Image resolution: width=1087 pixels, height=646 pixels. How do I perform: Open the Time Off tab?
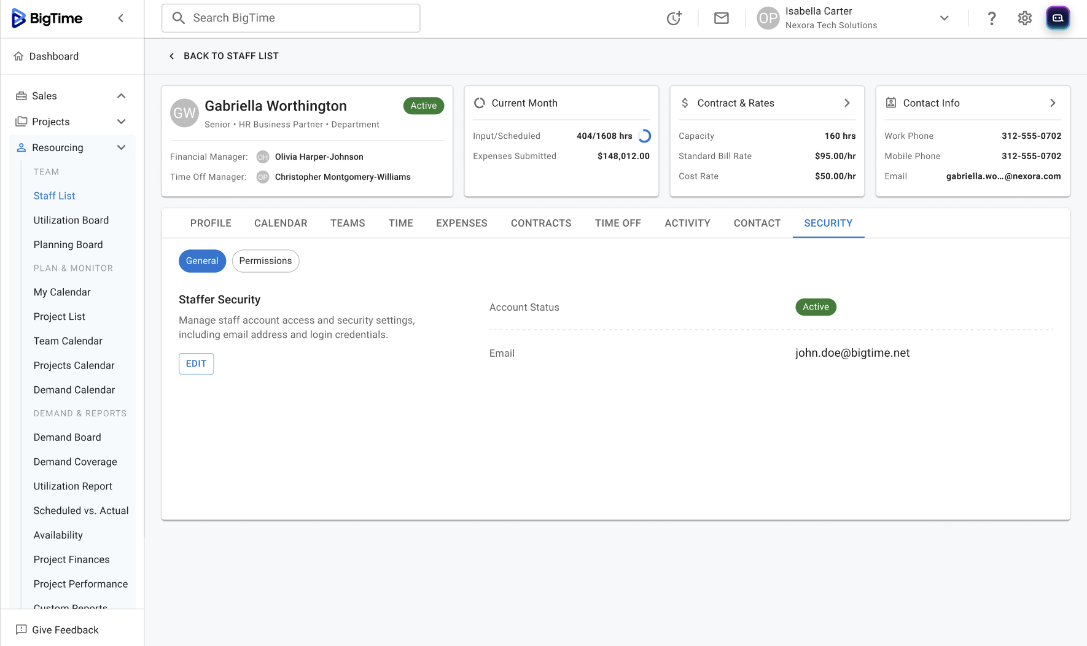(617, 224)
